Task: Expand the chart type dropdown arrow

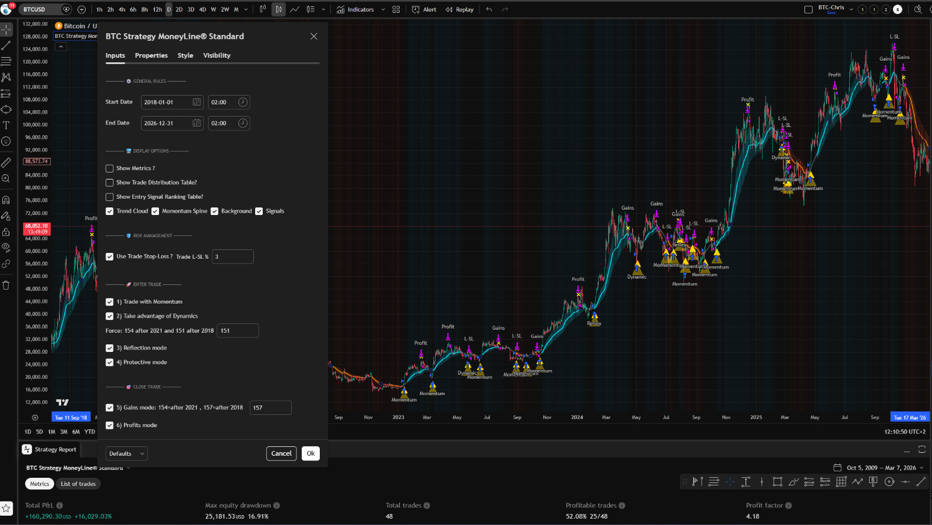Action: pos(323,9)
